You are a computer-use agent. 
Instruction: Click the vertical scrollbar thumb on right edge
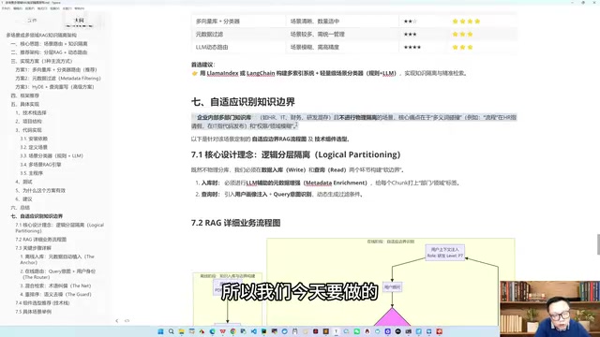tap(598, 244)
